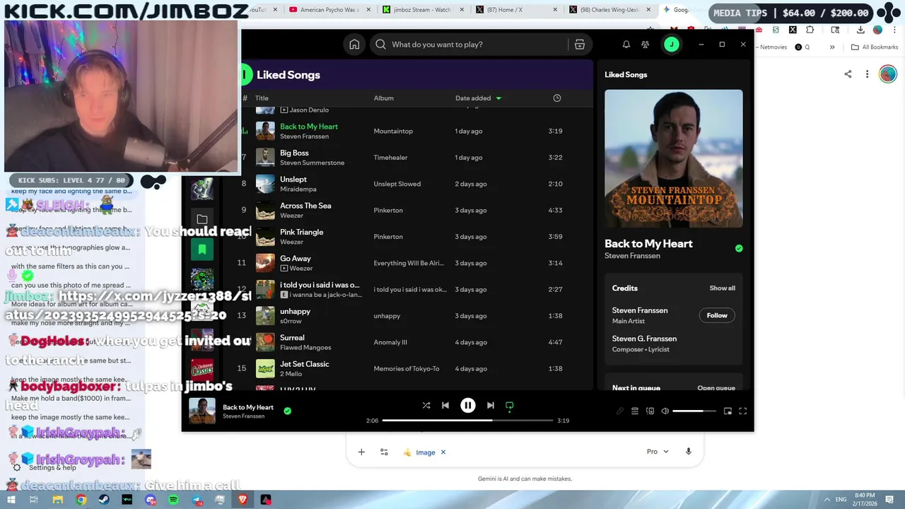Open browser downloads icon
This screenshot has height=509, width=905.
point(860,30)
